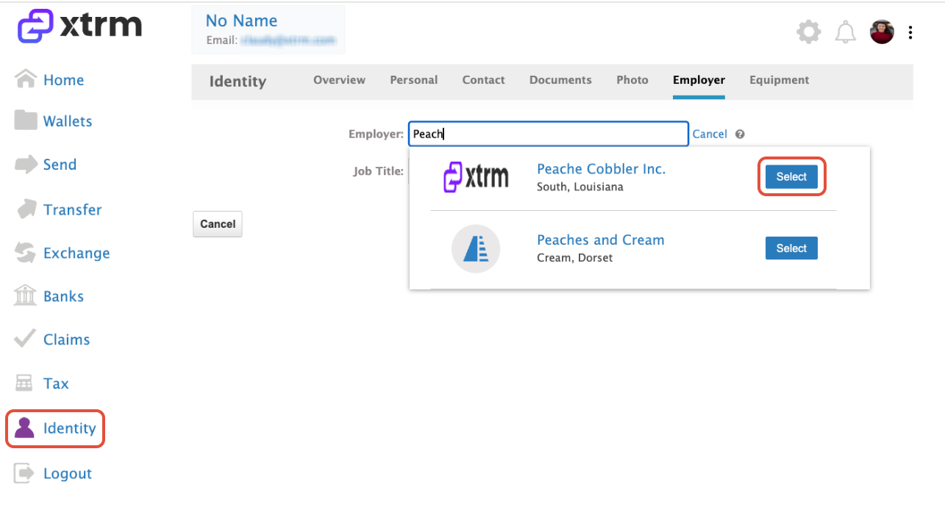Open the Send link

tap(60, 165)
